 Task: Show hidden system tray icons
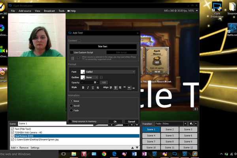tap(221, 154)
